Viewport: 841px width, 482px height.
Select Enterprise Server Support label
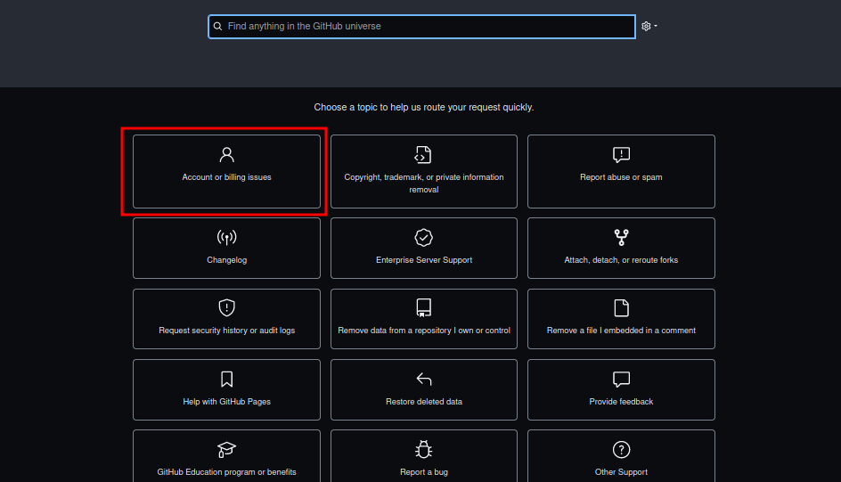[x=424, y=260]
